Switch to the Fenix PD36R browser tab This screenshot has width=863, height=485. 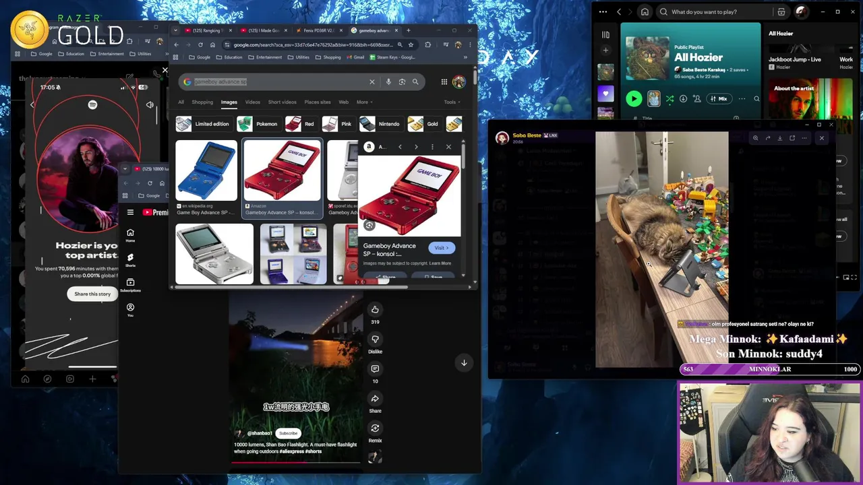tap(318, 30)
